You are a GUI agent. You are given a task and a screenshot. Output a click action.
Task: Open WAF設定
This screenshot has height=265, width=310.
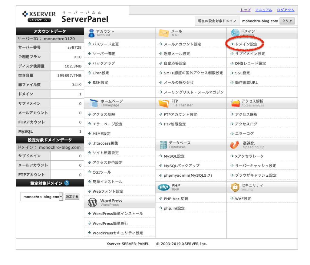point(243,199)
